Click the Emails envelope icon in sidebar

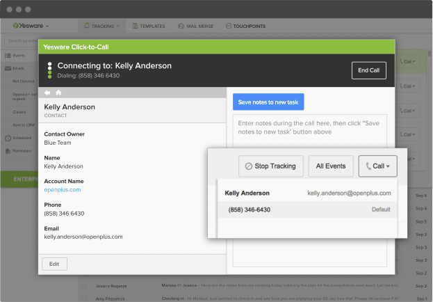pyautogui.click(x=8, y=68)
